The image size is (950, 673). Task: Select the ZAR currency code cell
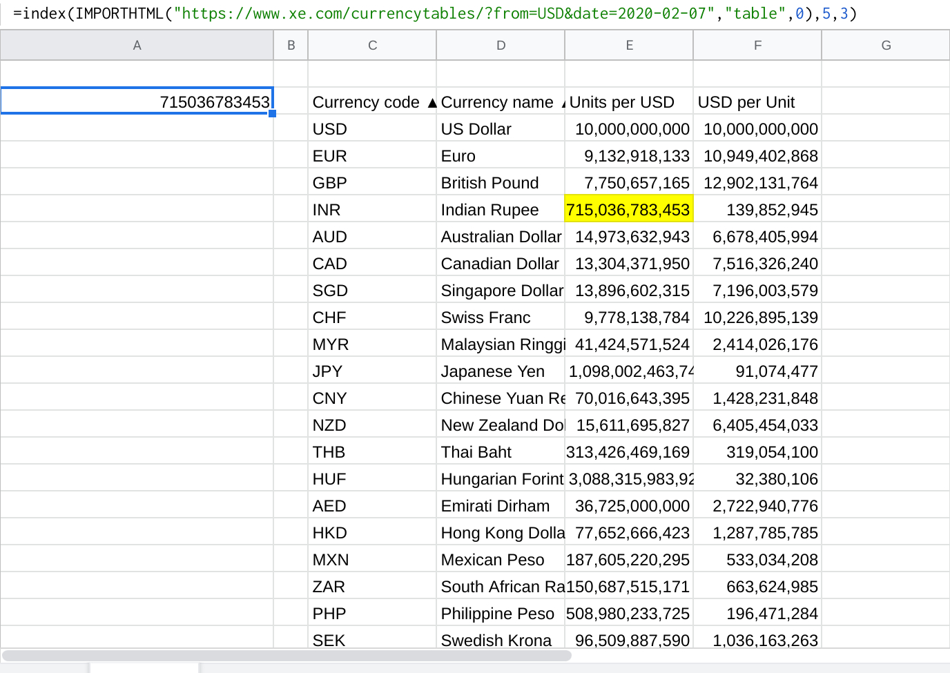tap(372, 585)
